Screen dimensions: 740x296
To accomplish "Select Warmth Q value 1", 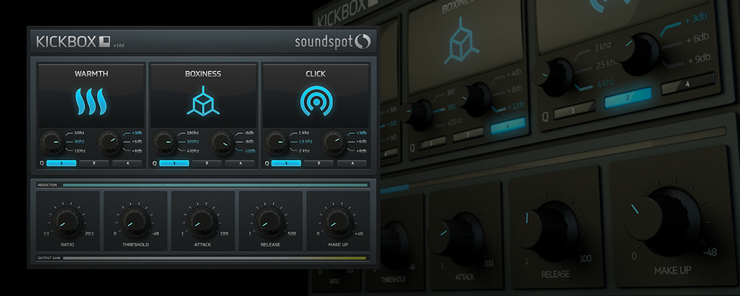I will tap(61, 163).
